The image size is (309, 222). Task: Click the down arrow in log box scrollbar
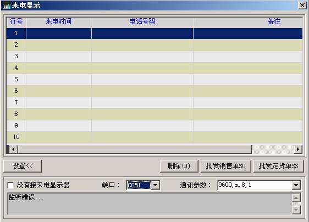(296, 210)
